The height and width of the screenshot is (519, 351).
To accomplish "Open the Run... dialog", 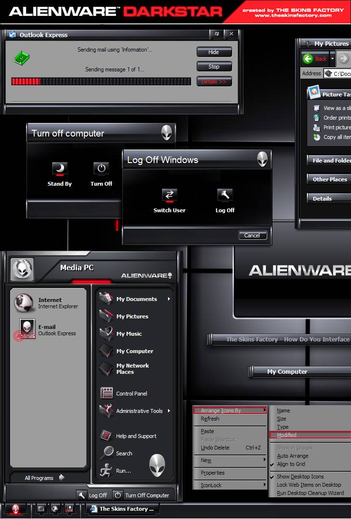I will pos(123,471).
